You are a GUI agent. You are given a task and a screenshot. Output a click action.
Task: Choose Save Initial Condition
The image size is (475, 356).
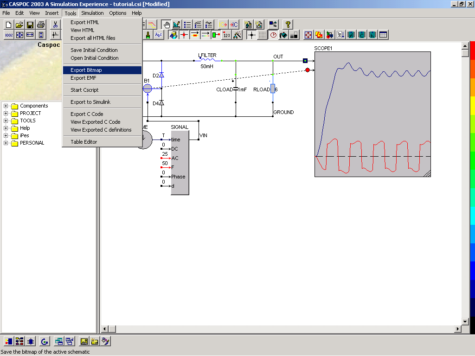(x=103, y=50)
